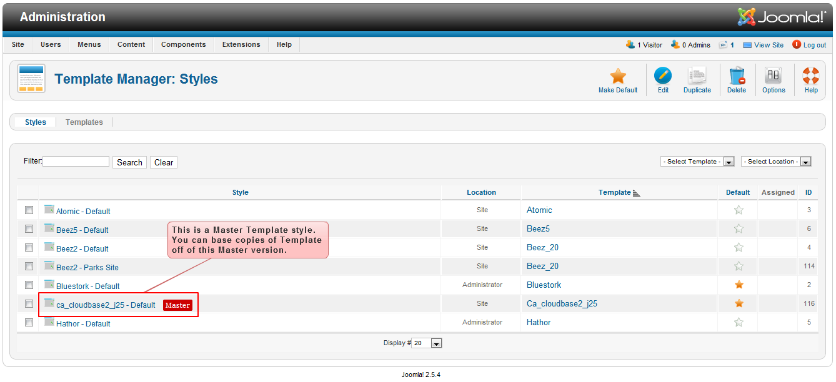Check the ca_cloudbase2_j25 - Default checkbox
Viewport: 836px width, 382px height.
click(29, 304)
